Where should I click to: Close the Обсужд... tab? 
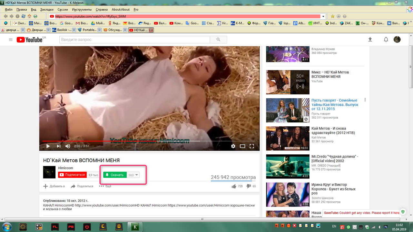tap(125, 30)
